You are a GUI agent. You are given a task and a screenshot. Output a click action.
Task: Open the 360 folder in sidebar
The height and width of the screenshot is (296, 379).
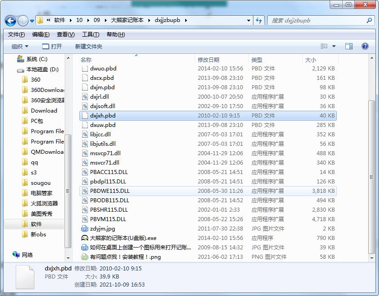pos(31,80)
